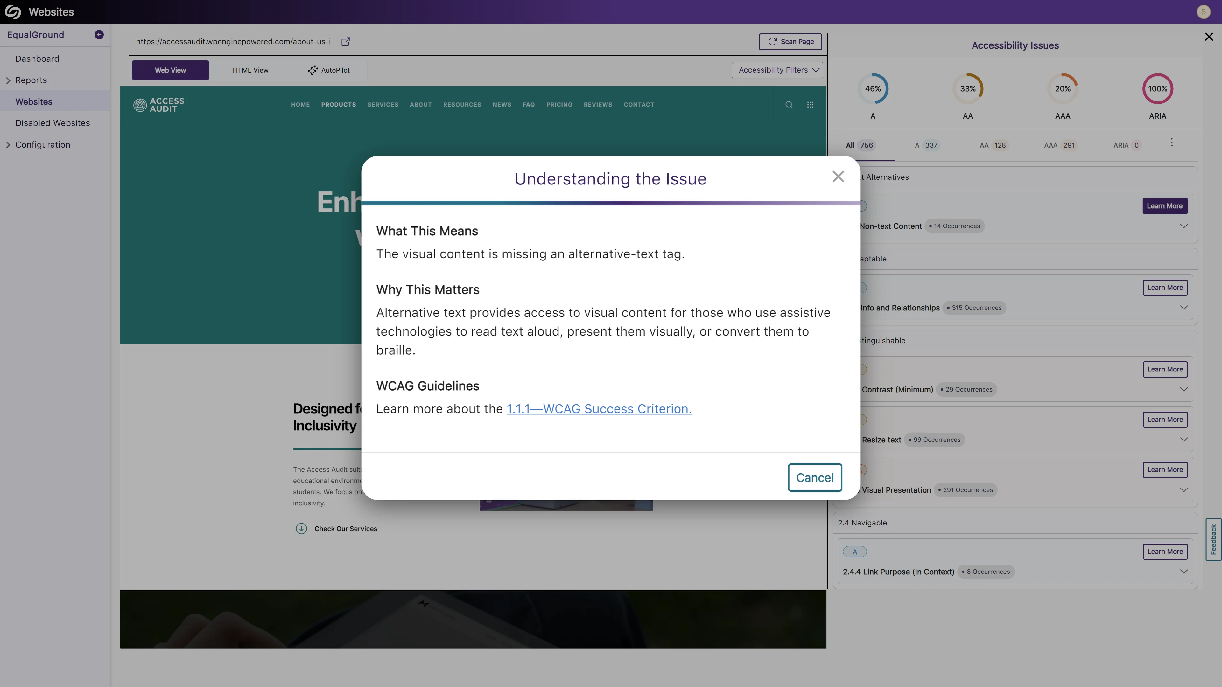Viewport: 1222px width, 687px height.
Task: Click the page URL address field
Action: [233, 42]
